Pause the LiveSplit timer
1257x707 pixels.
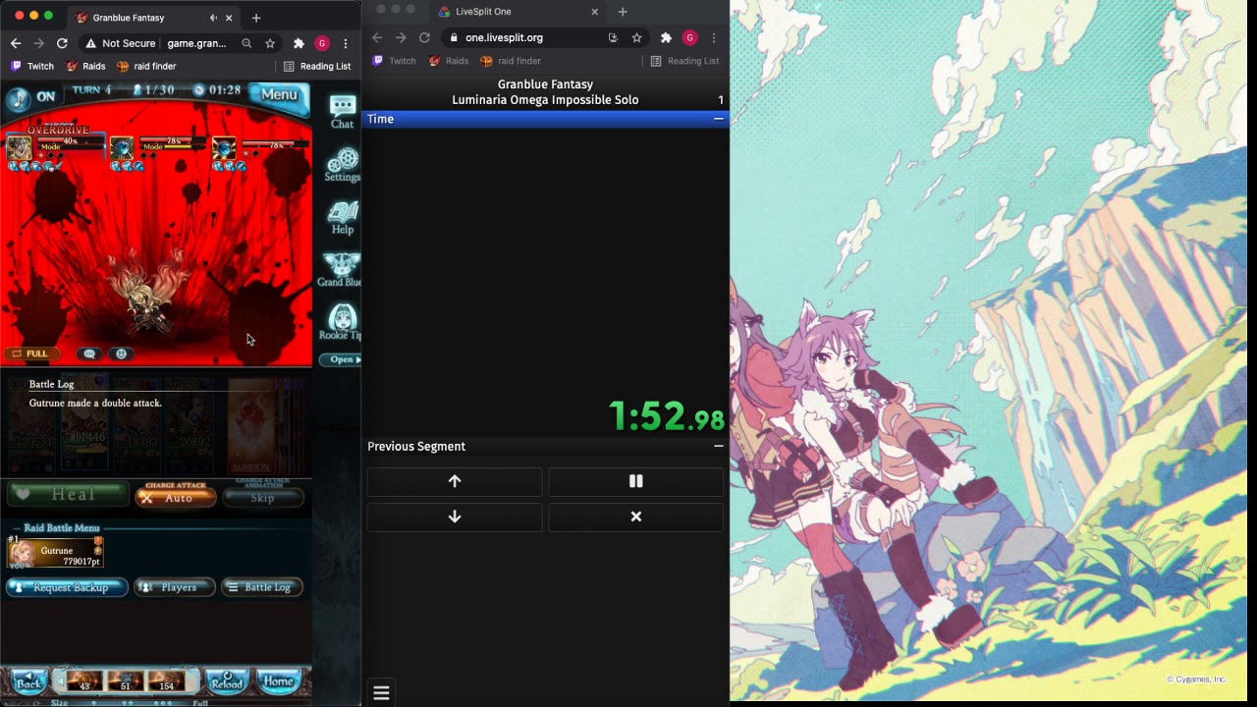636,481
